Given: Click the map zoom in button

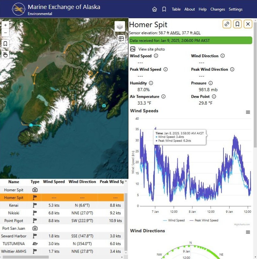Looking at the screenshot, I should click(x=5, y=25).
